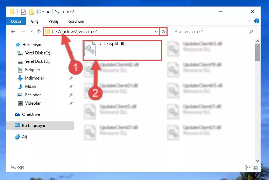Click the Properties quick access icon
The image size is (269, 180).
click(x=23, y=12)
